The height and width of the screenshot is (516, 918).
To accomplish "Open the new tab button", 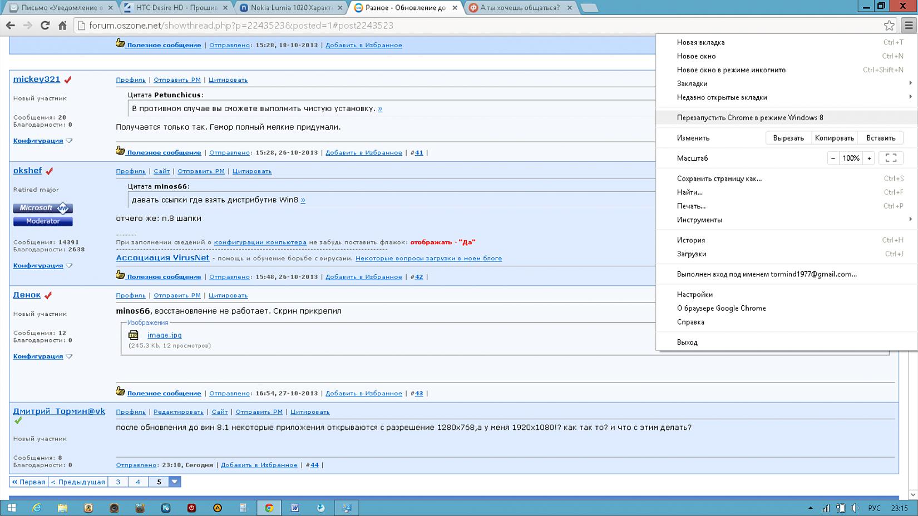I will tap(589, 8).
